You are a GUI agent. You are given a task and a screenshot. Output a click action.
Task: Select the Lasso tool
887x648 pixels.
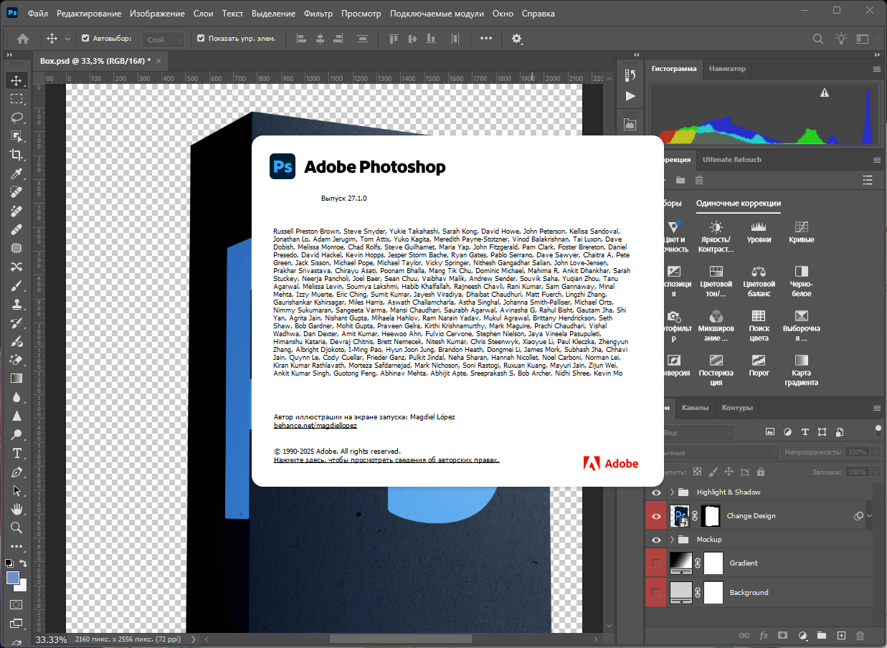(x=16, y=118)
